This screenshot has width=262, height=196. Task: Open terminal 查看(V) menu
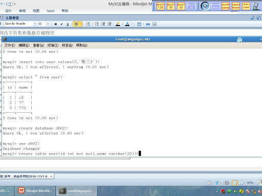[38, 45]
